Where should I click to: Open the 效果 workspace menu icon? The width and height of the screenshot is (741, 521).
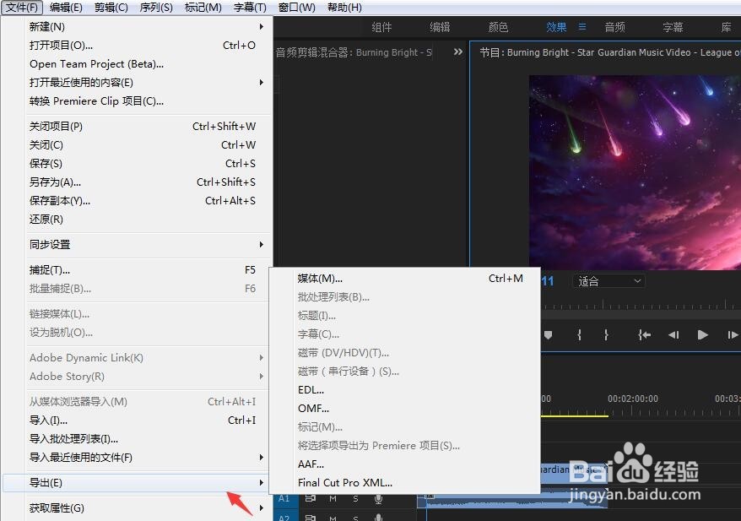click(582, 27)
